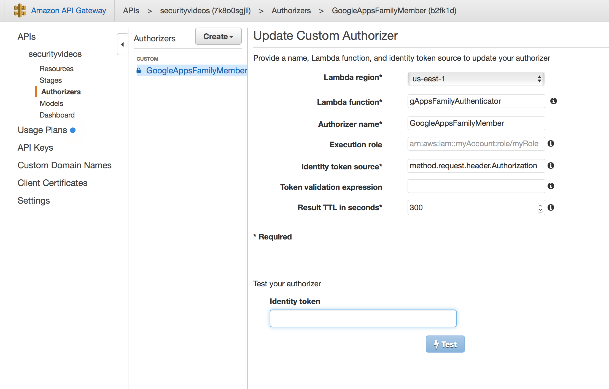Click GoogleAppsFamilyMember (b2fk1d) breadcrumb
Screen dimensions: 609x389
click(394, 10)
